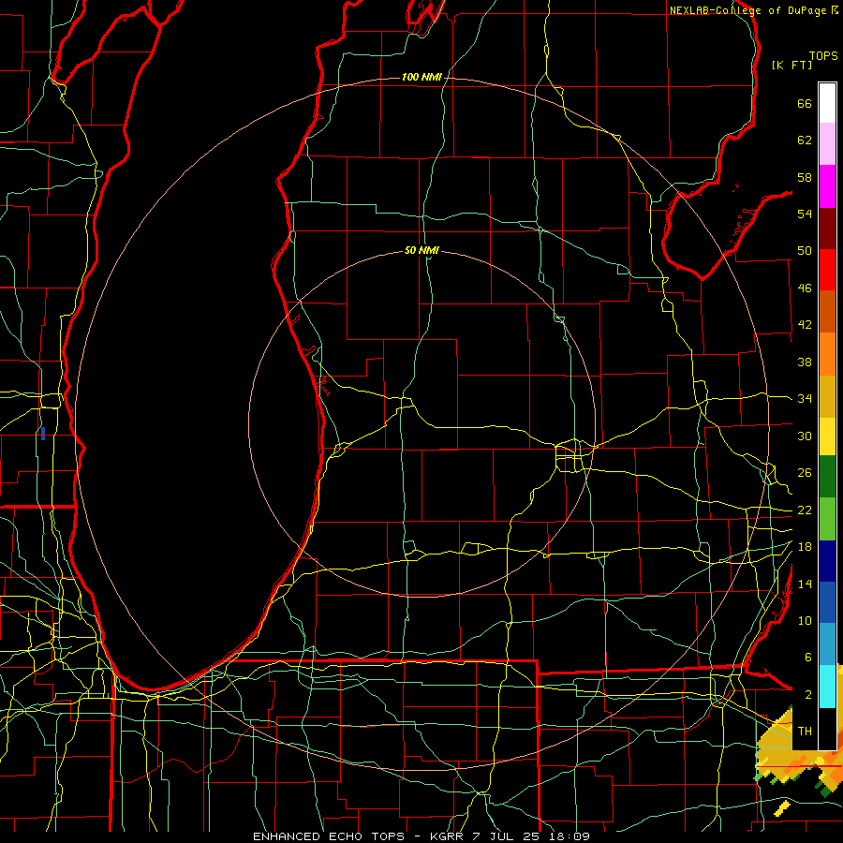The width and height of the screenshot is (843, 843).
Task: Click the legend value "46"
Action: 805,288
